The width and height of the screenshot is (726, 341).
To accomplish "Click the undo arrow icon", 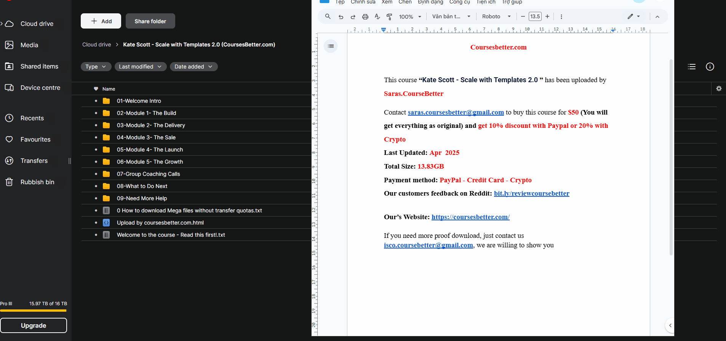I will 341,17.
